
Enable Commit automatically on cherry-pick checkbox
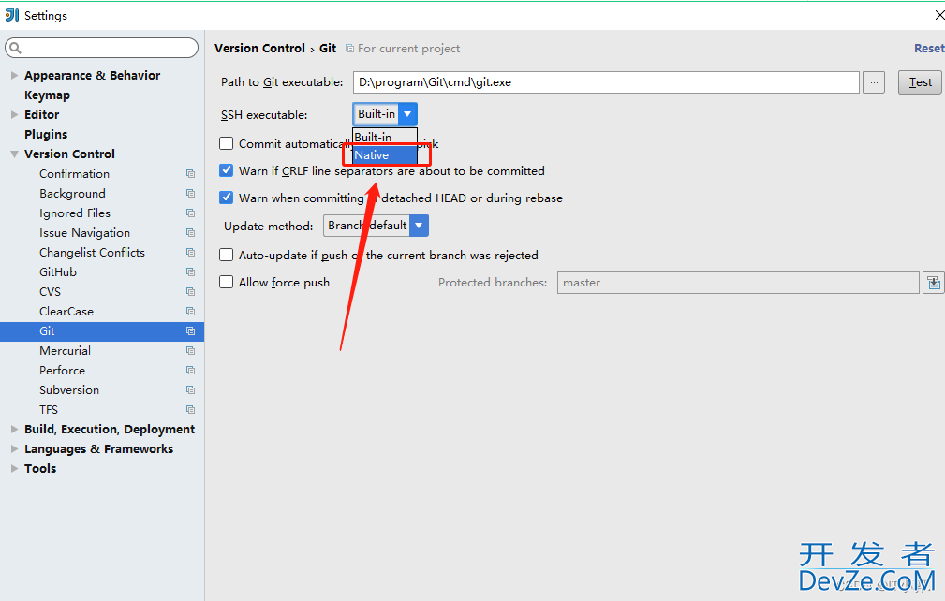tap(226, 143)
